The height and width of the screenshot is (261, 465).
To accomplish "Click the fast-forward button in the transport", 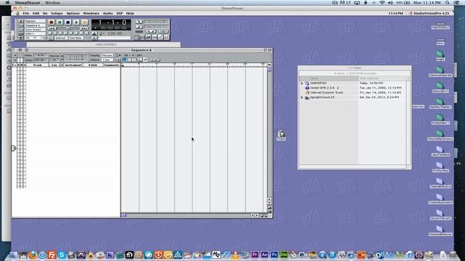I will (84, 28).
